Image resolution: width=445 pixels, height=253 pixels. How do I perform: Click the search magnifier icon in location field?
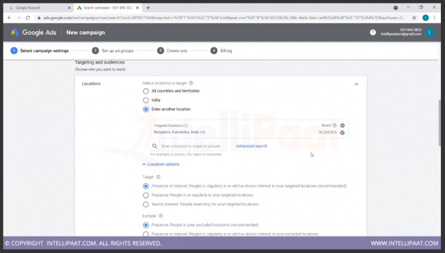pyautogui.click(x=155, y=146)
